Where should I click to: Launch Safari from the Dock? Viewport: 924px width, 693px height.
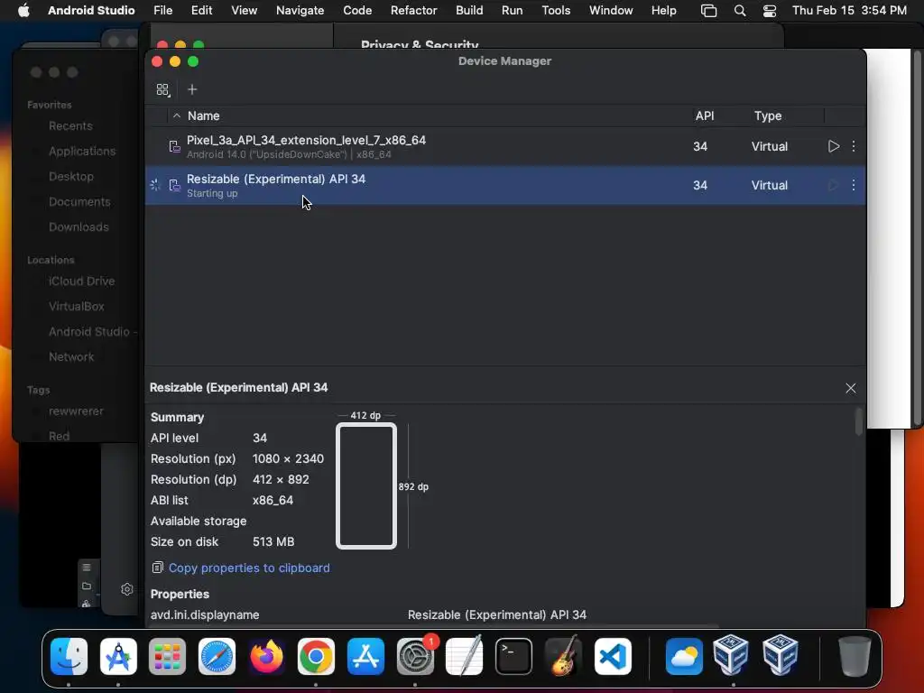click(217, 656)
